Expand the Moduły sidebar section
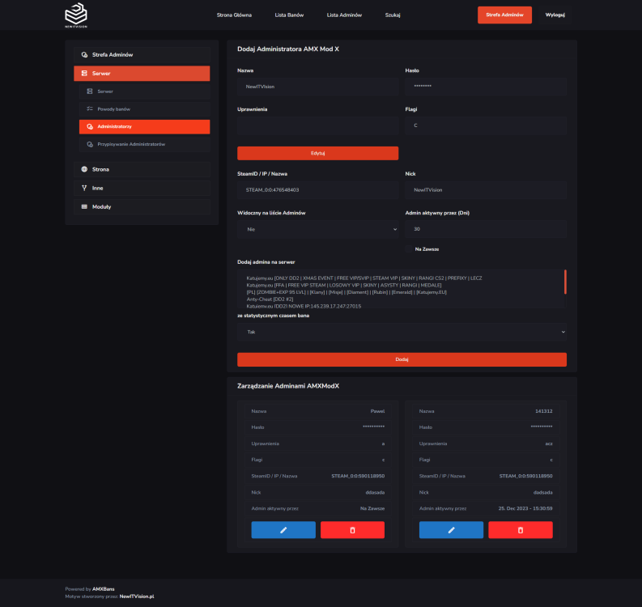Image resolution: width=642 pixels, height=607 pixels. [x=142, y=206]
